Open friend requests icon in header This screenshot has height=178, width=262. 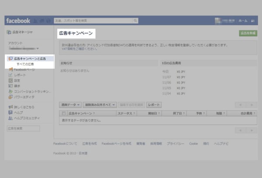[35, 21]
